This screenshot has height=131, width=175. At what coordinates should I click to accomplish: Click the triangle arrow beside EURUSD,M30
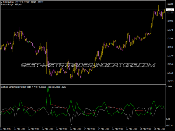pos(2,2)
